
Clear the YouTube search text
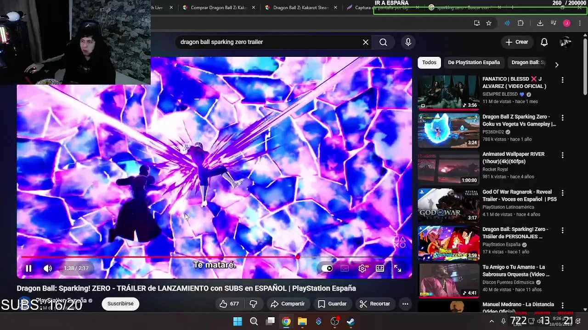(x=366, y=42)
